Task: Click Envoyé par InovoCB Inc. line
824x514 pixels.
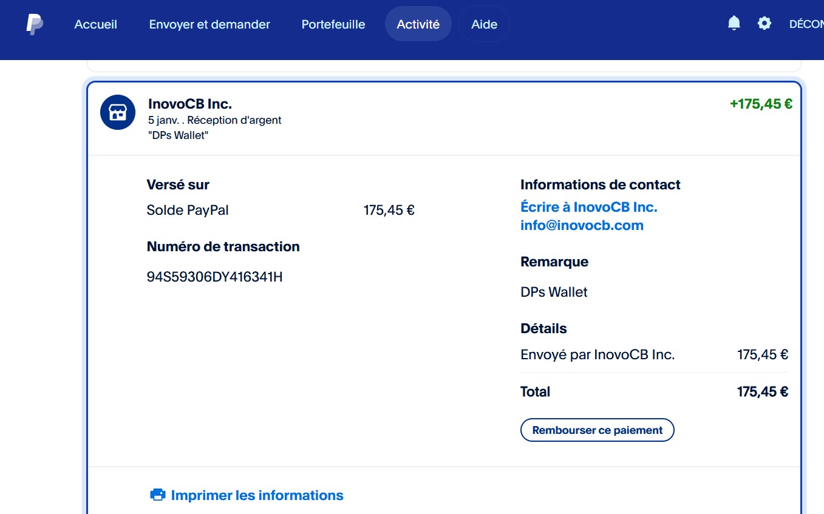Action: click(598, 355)
